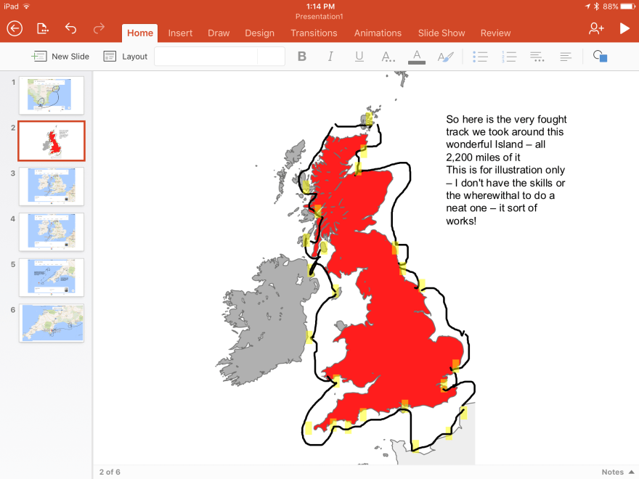Start slideshow with the play button
639x479 pixels.
point(624,28)
